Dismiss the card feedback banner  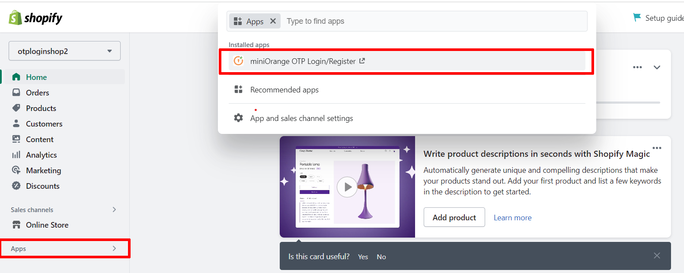coord(657,256)
